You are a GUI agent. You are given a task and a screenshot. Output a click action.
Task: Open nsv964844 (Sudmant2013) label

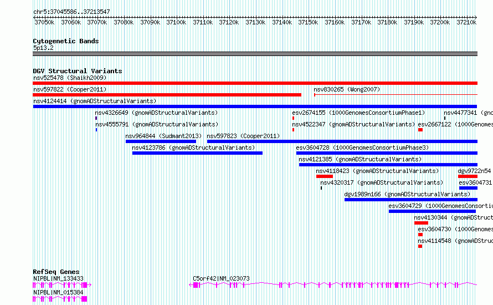pos(163,136)
